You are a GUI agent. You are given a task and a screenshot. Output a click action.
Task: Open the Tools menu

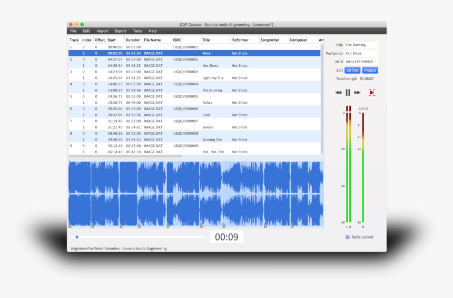point(137,31)
